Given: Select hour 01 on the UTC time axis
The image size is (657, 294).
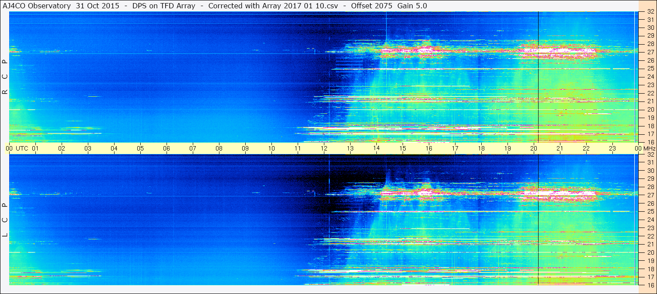Looking at the screenshot, I should (x=35, y=148).
